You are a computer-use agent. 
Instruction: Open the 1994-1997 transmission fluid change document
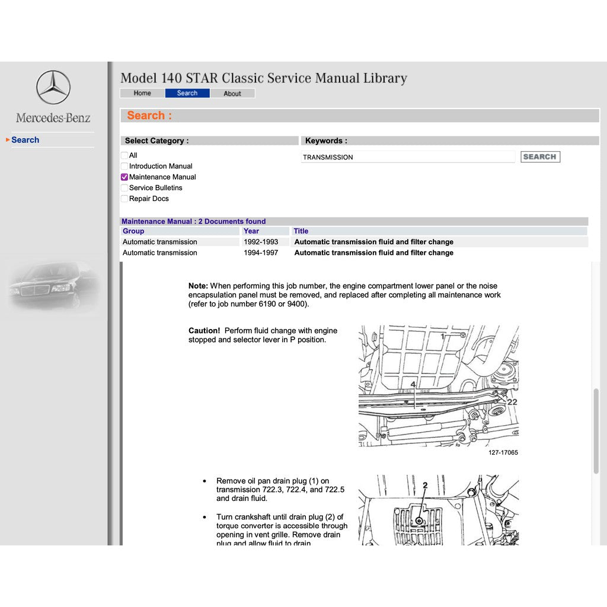point(373,253)
